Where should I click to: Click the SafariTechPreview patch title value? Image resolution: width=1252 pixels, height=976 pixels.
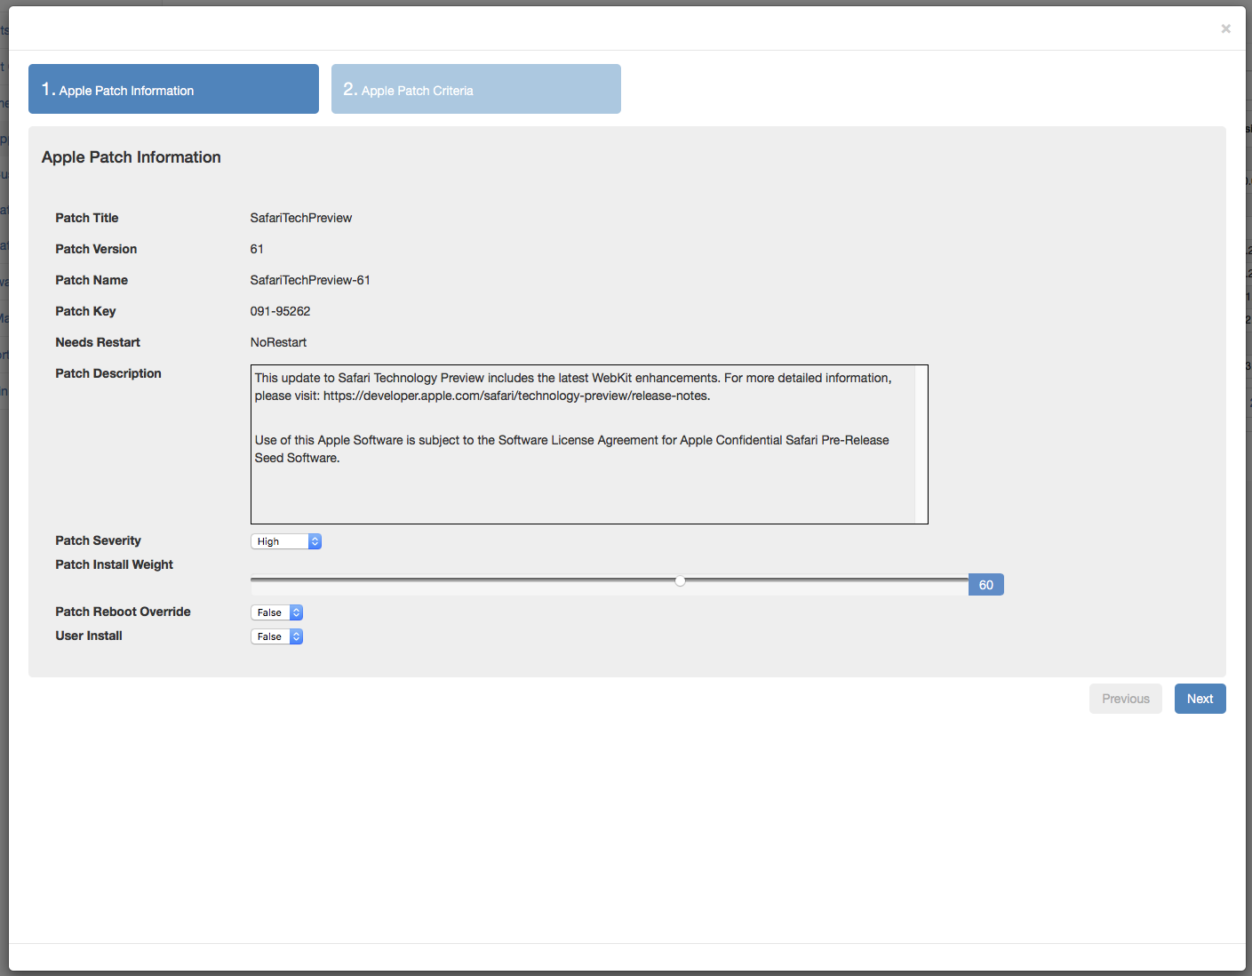301,218
